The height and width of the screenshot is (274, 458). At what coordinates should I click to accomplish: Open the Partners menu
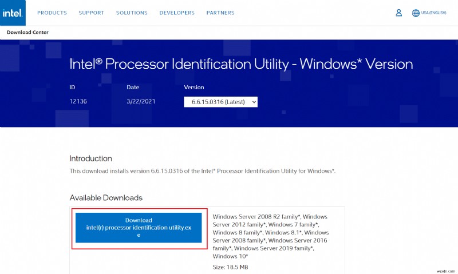(x=220, y=13)
